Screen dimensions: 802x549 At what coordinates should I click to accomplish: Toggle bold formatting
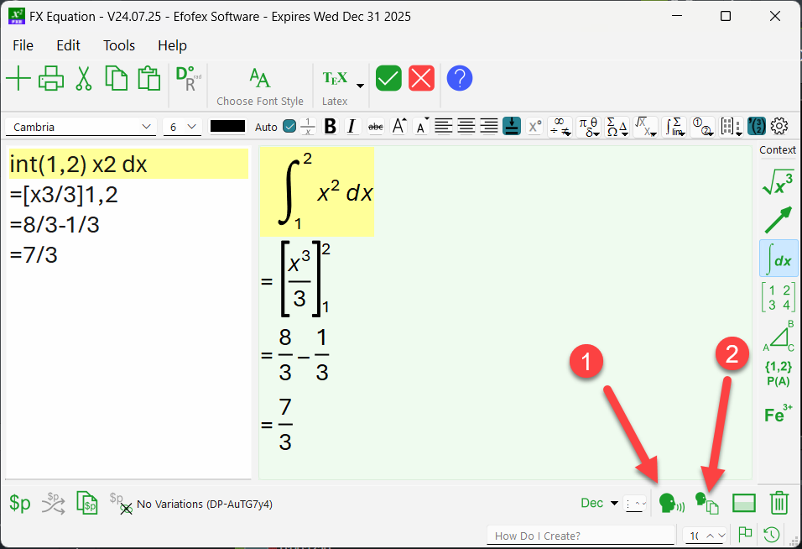coord(330,127)
